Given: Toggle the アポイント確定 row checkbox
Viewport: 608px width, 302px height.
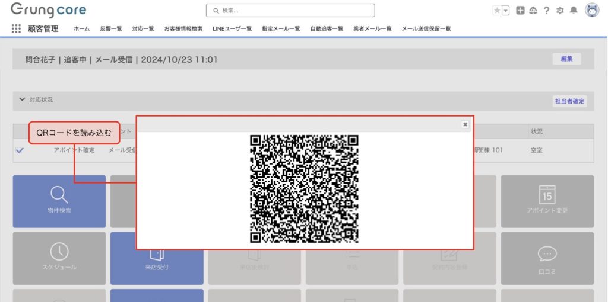Looking at the screenshot, I should [x=20, y=150].
